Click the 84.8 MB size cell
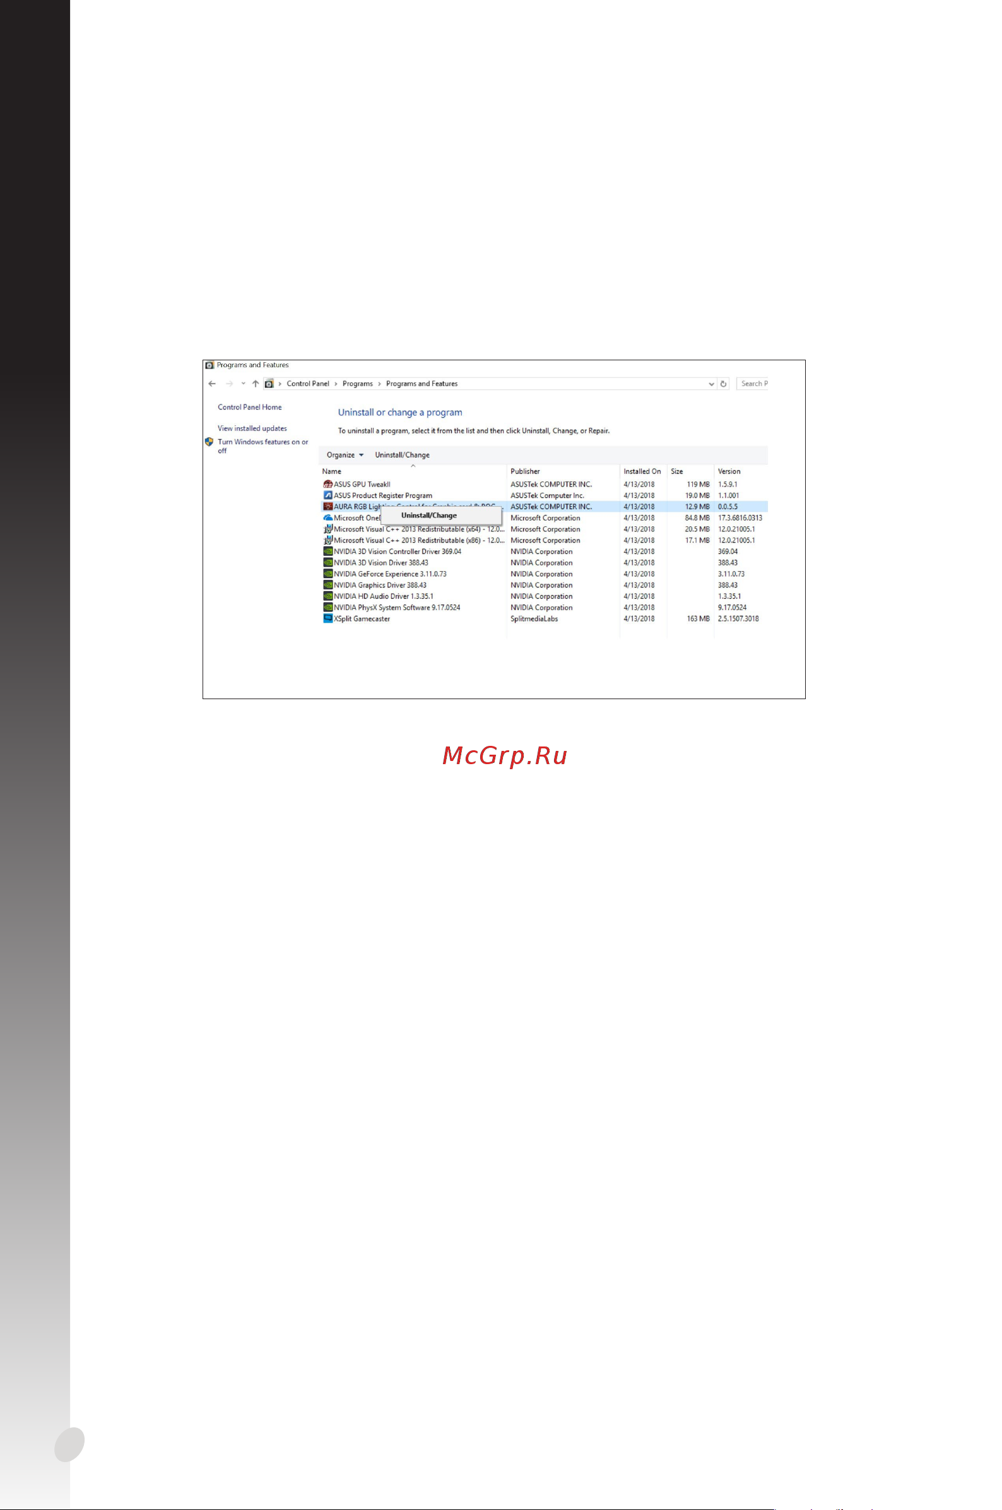This screenshot has width=1002, height=1510. coord(697,518)
